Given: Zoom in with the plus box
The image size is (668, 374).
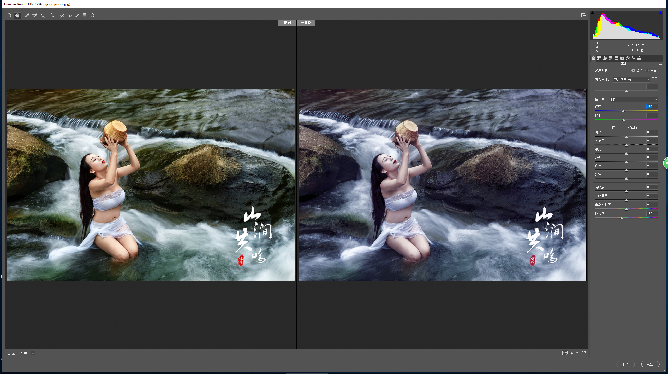Looking at the screenshot, I should pyautogui.click(x=14, y=353).
